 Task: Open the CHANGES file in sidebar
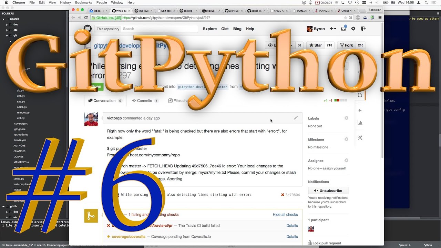click(x=19, y=151)
